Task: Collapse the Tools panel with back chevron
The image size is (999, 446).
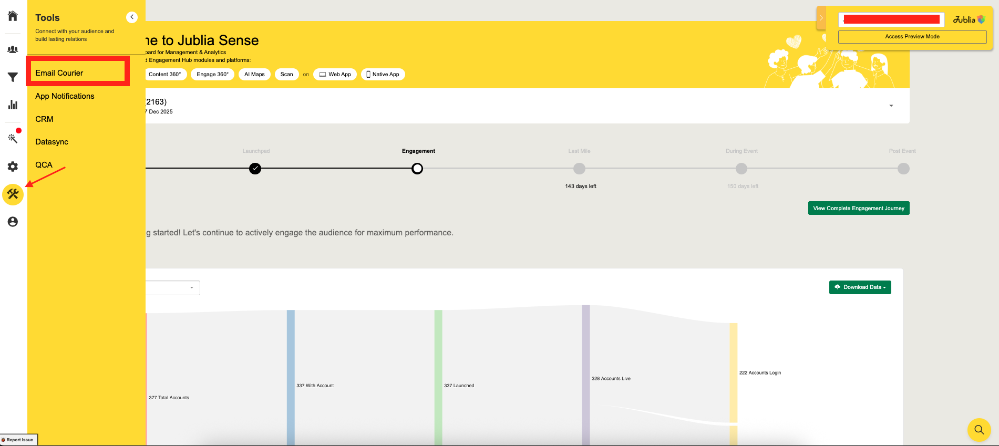Action: [132, 17]
